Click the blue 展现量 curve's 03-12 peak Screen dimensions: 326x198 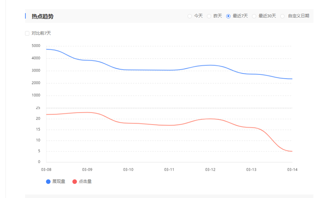point(210,65)
